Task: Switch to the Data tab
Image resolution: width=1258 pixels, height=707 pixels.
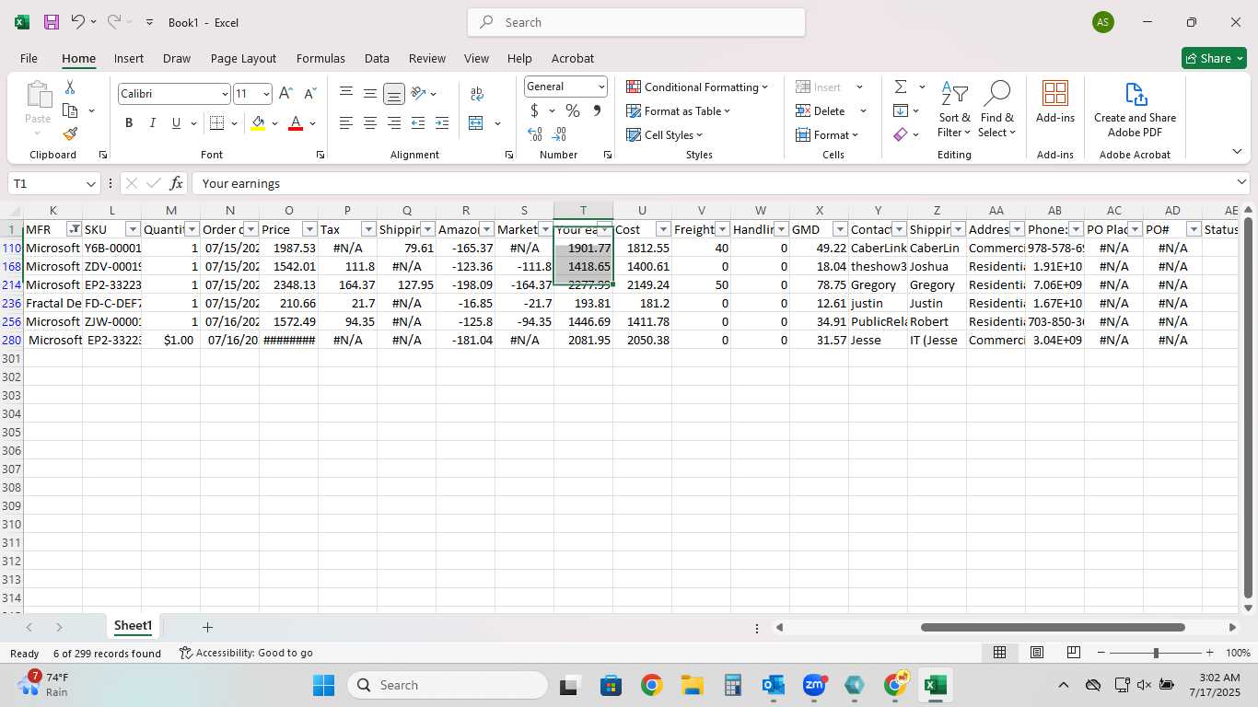Action: click(x=377, y=58)
